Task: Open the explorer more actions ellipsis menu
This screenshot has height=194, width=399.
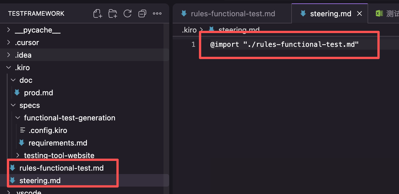Action: point(157,13)
